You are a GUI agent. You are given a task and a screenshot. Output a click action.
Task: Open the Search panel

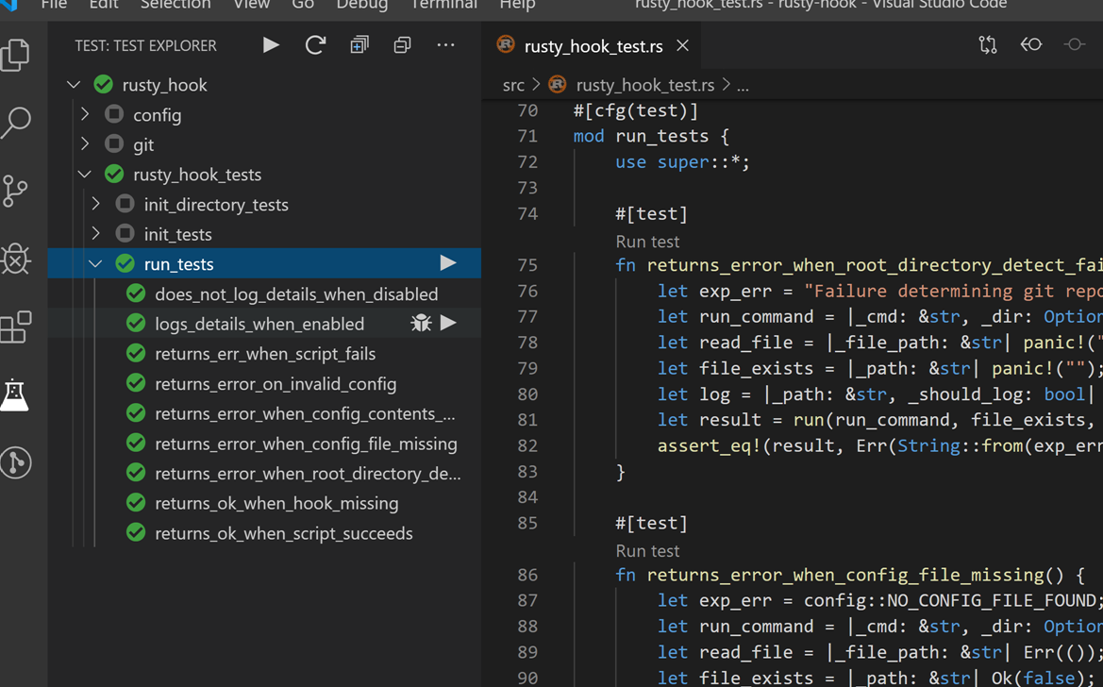[x=17, y=122]
